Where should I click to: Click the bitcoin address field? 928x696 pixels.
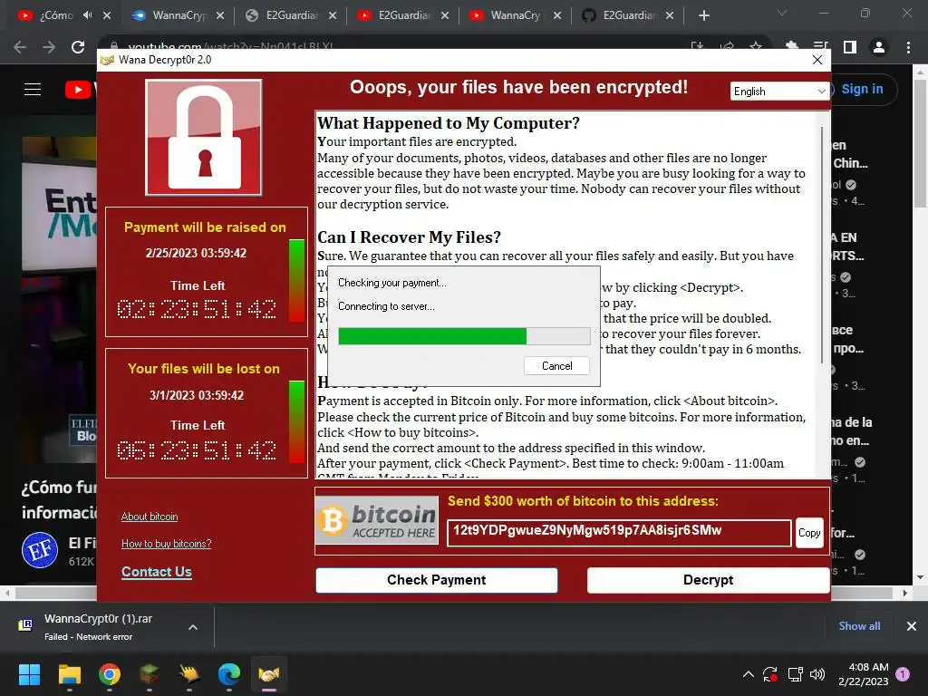[x=618, y=531]
